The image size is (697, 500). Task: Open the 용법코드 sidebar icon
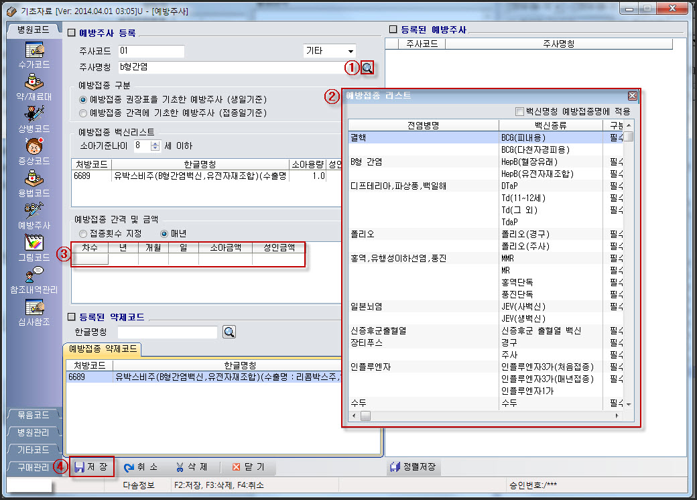[34, 180]
